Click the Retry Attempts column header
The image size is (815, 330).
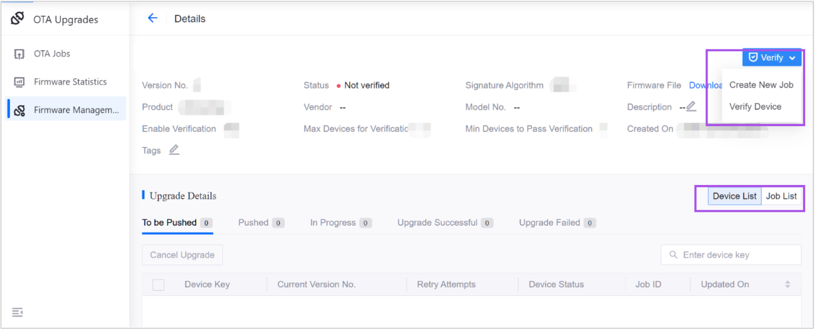pyautogui.click(x=446, y=284)
